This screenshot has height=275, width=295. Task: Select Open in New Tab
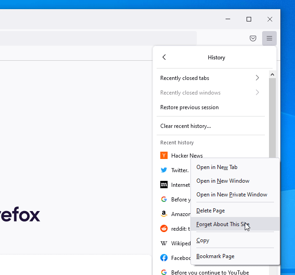[x=217, y=167]
